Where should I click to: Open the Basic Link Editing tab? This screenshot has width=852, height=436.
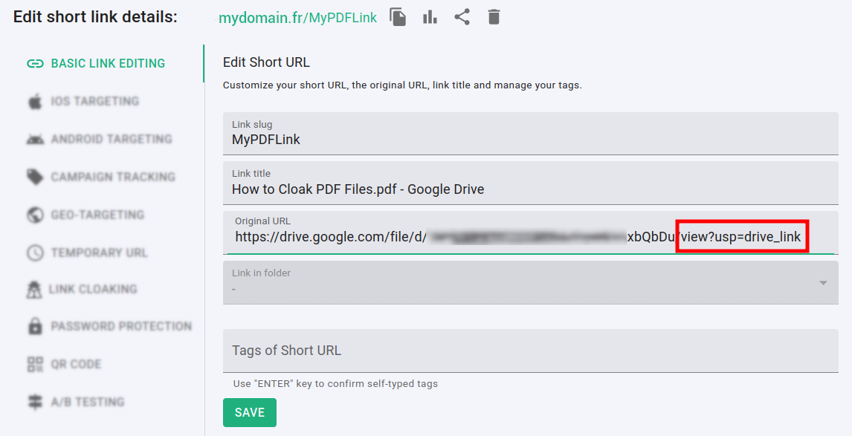(x=108, y=64)
